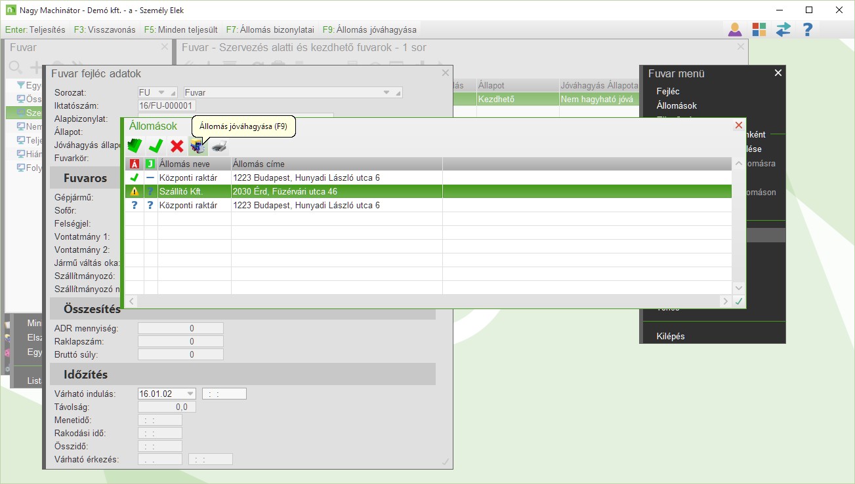Click the Á-column question mark on last Központi raktár row

pos(135,205)
